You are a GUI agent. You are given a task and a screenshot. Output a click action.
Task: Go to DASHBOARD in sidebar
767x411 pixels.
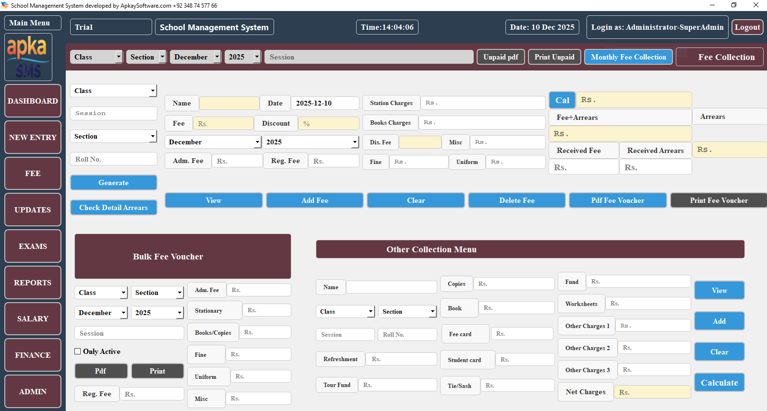coord(33,101)
